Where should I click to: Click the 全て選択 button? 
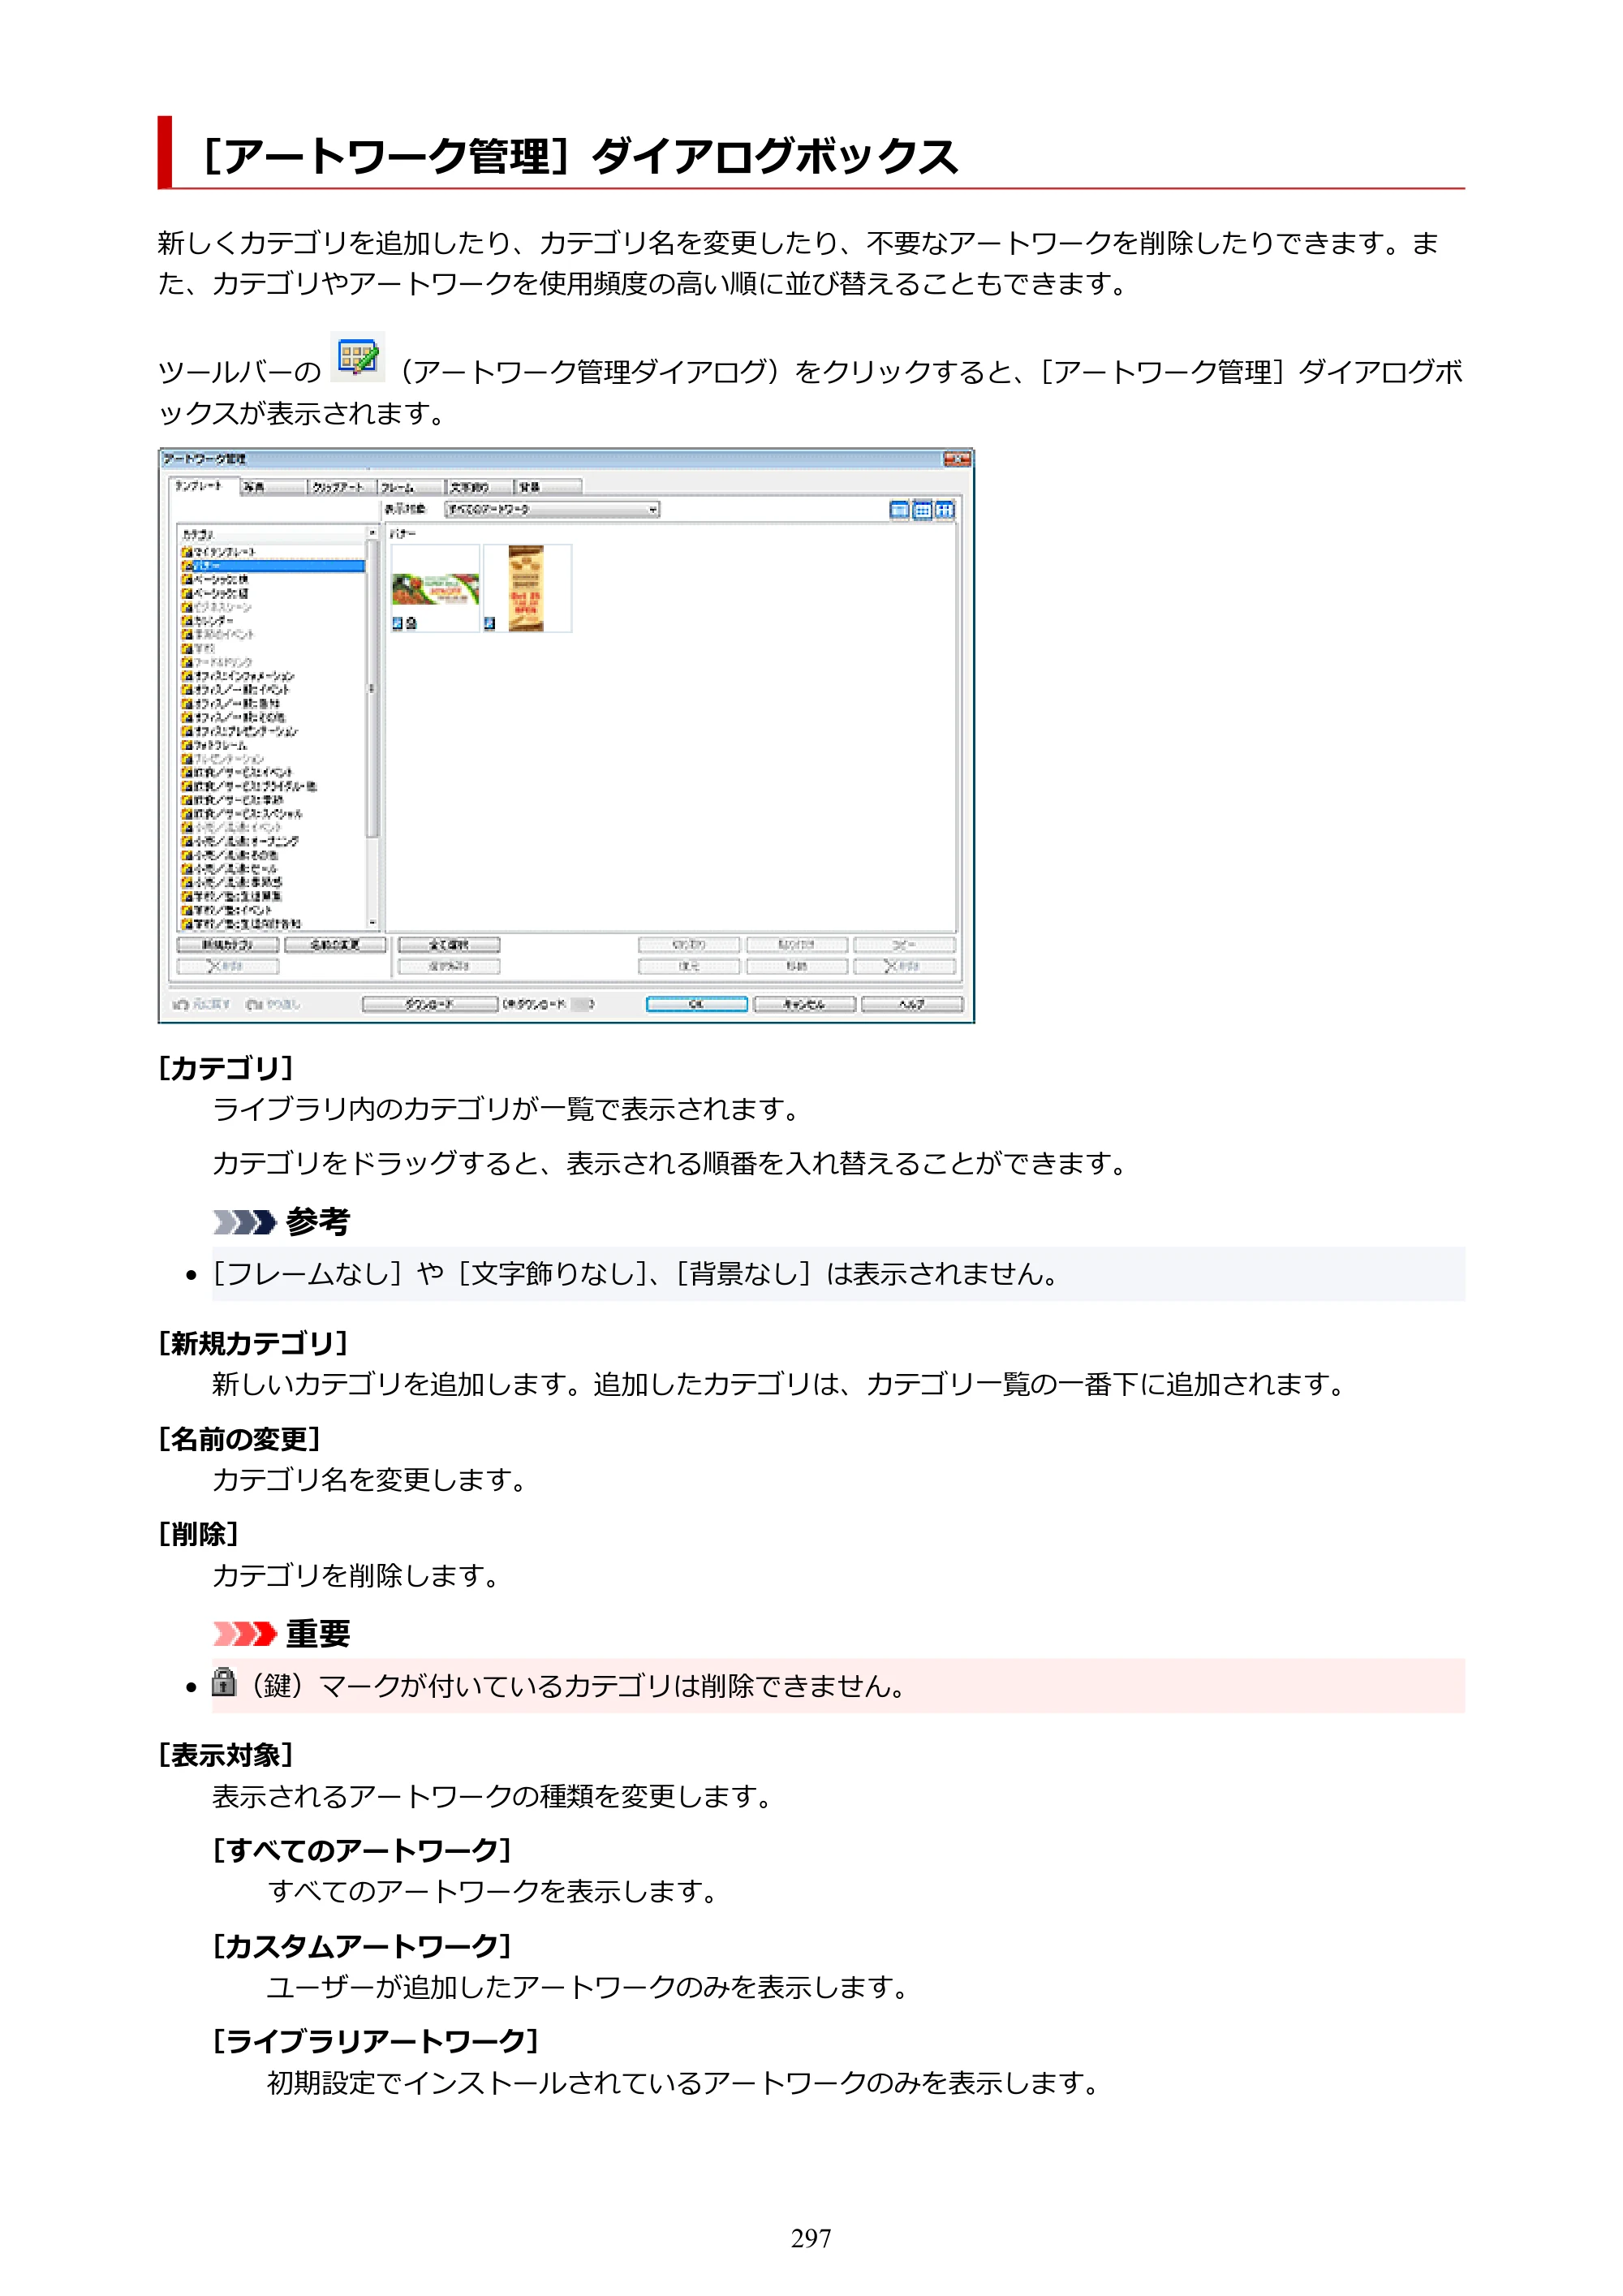click(x=449, y=945)
